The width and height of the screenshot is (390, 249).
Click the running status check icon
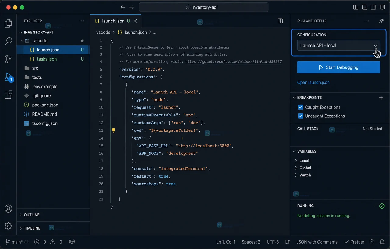(x=382, y=206)
